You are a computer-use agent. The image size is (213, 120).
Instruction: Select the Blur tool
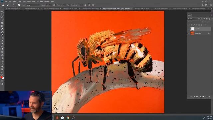click(x=2, y=49)
